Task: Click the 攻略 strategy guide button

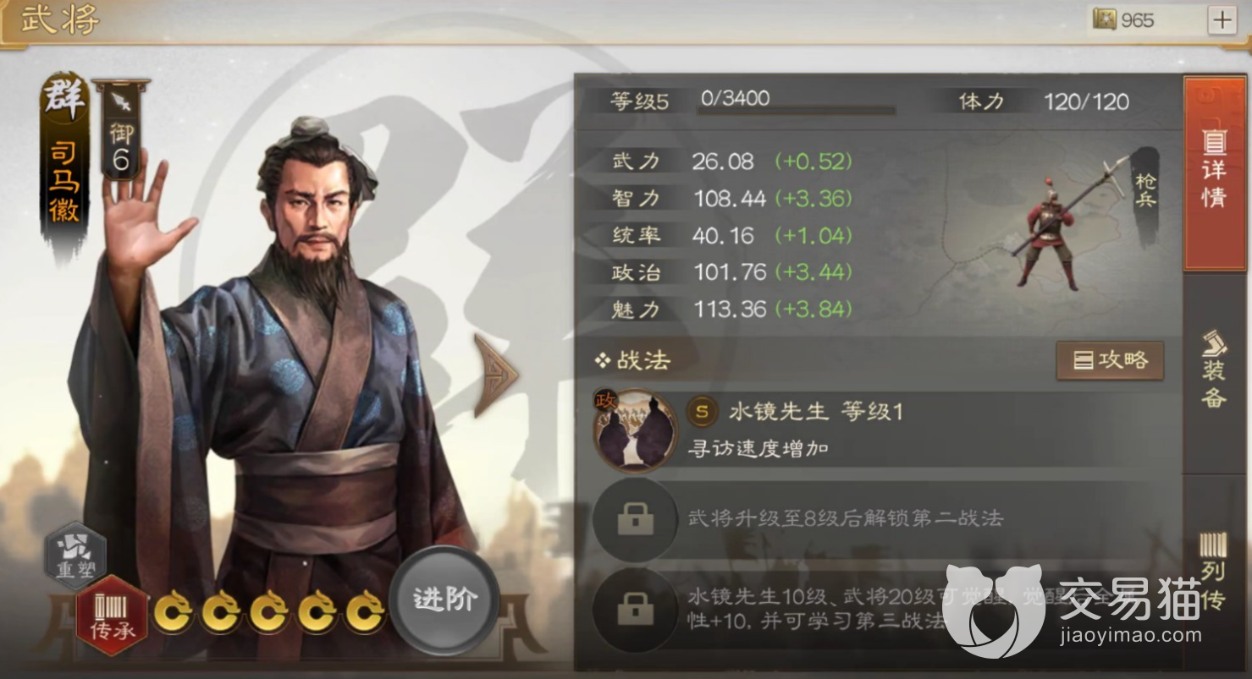Action: click(1110, 361)
